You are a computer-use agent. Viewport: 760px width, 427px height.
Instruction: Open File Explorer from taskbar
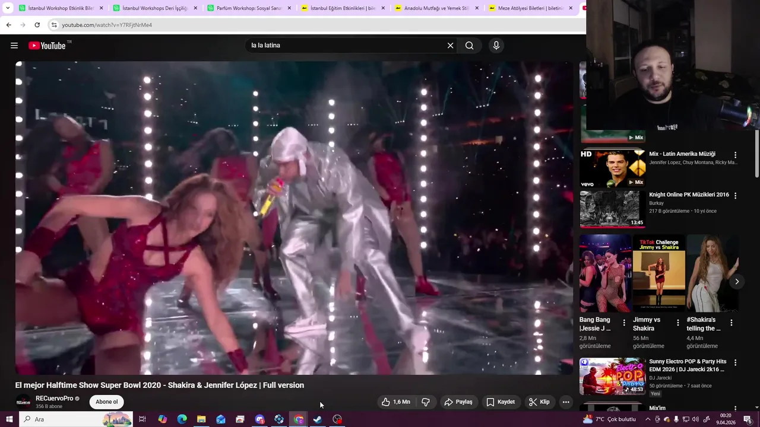coord(201,419)
